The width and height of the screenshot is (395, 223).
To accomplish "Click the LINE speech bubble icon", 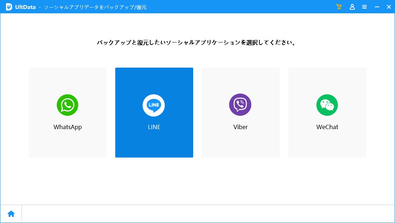I will point(154,105).
